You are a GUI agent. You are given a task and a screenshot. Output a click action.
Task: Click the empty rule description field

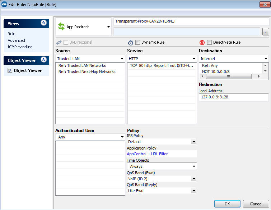187,32
